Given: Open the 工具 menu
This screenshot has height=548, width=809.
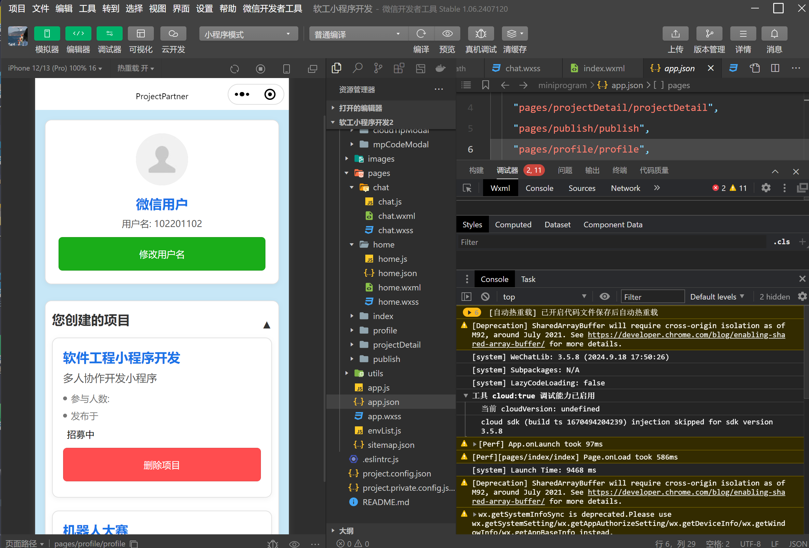Looking at the screenshot, I should pos(87,8).
